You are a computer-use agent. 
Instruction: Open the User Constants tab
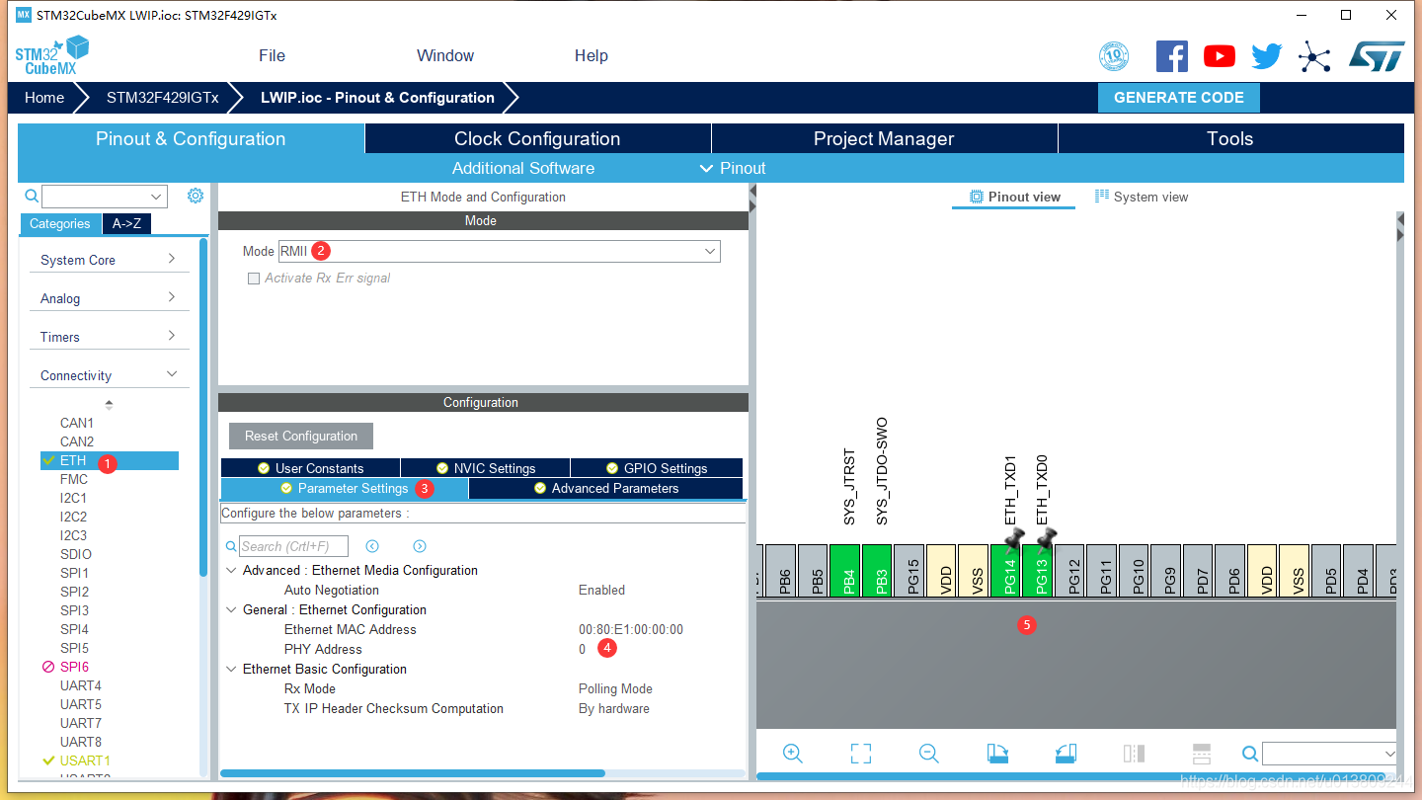pos(310,468)
